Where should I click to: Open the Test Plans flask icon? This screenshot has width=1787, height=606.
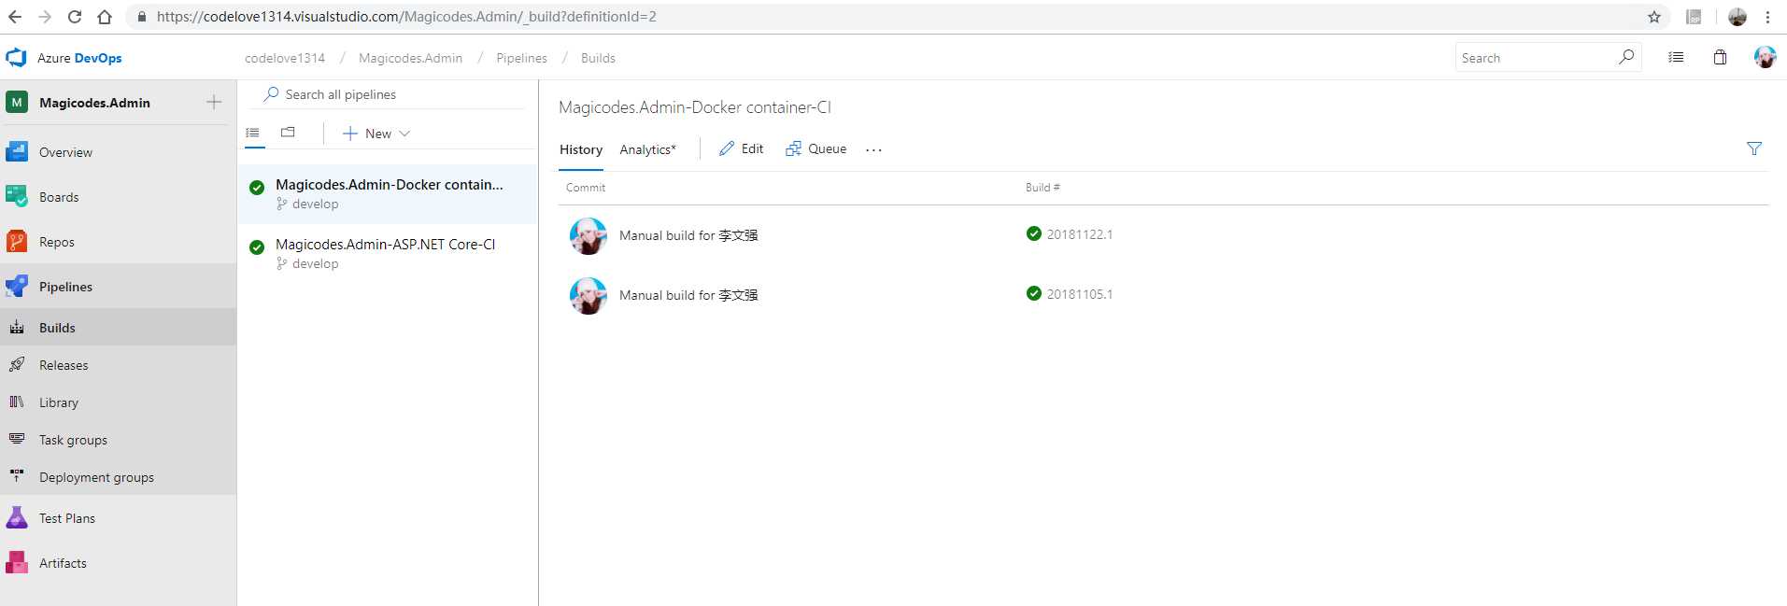17,517
